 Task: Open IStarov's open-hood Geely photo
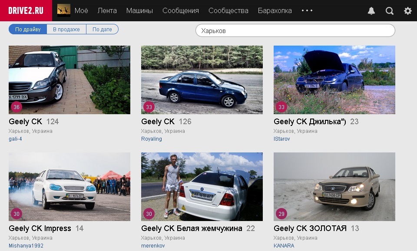pyautogui.click(x=334, y=80)
